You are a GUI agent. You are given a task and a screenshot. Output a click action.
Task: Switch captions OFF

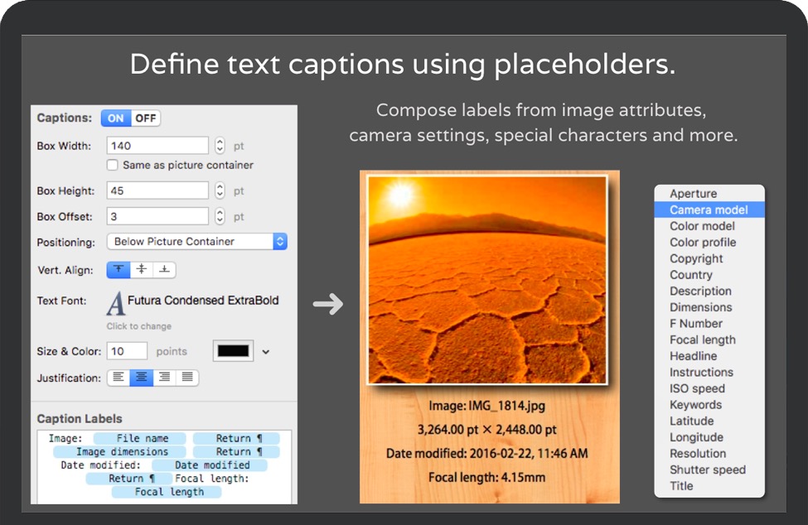click(145, 118)
